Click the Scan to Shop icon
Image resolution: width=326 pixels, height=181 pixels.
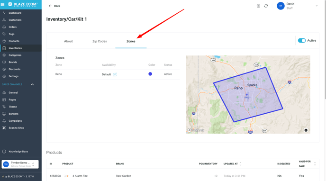[4, 128]
